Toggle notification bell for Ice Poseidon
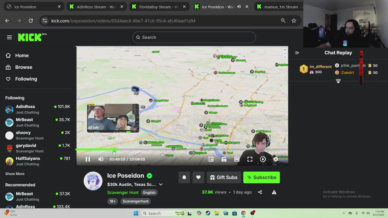This screenshot has width=388, height=218. 184,177
